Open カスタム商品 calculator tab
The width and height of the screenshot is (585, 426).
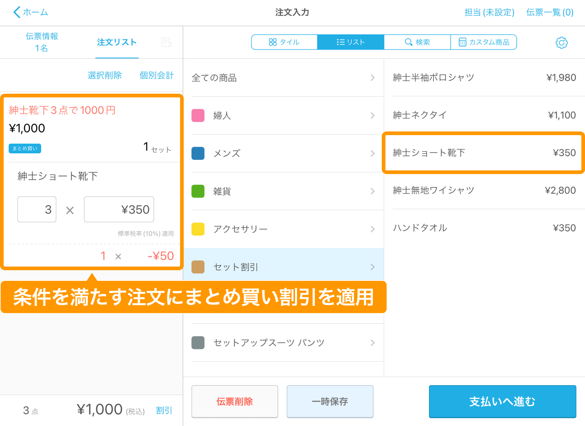tap(484, 42)
